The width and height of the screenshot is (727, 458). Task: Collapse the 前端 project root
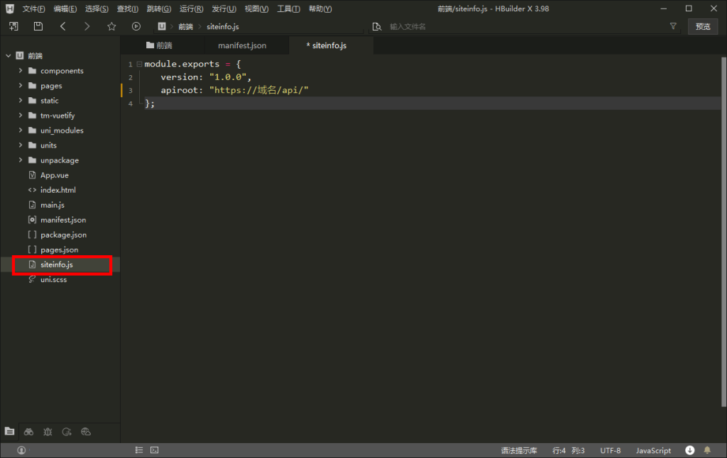click(9, 55)
